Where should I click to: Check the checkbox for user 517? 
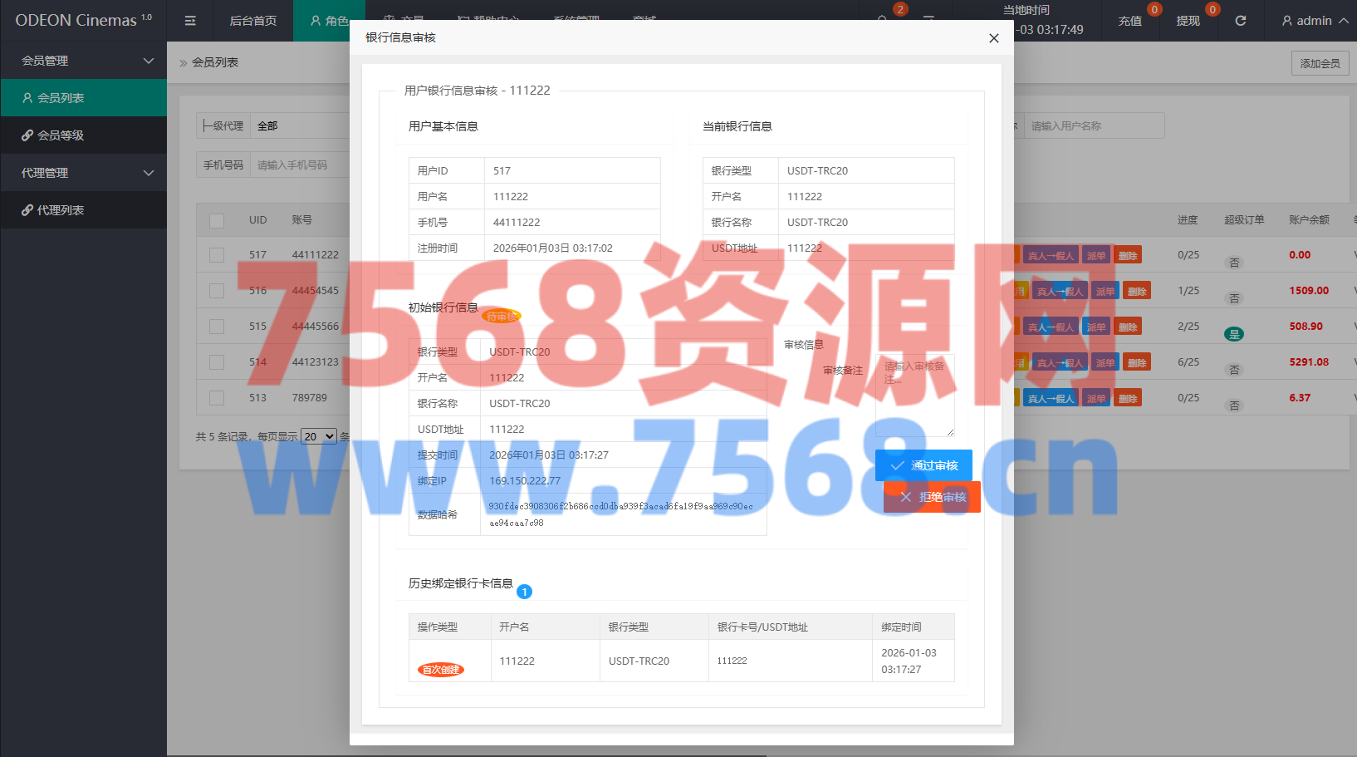pos(217,255)
